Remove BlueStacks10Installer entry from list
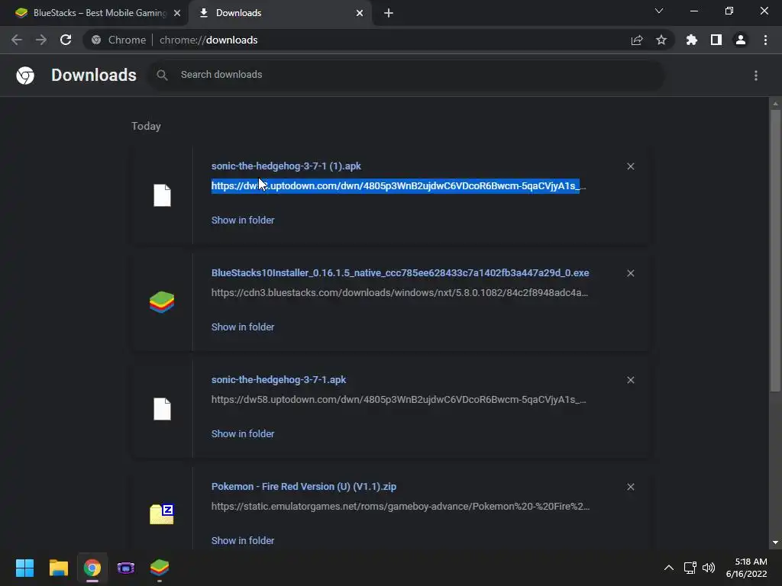 [x=630, y=273]
